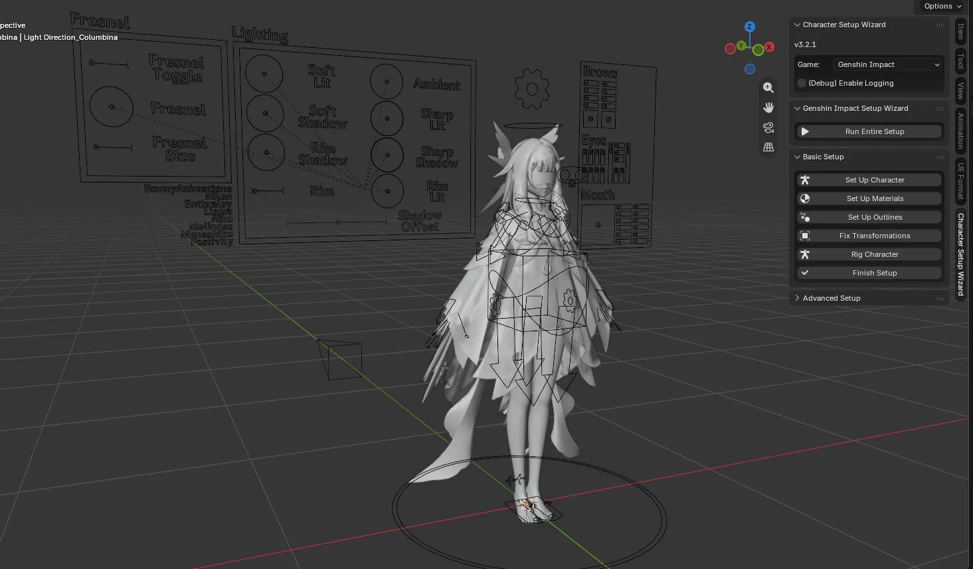
Task: Expand the Advanced Setup panel
Action: pyautogui.click(x=798, y=298)
